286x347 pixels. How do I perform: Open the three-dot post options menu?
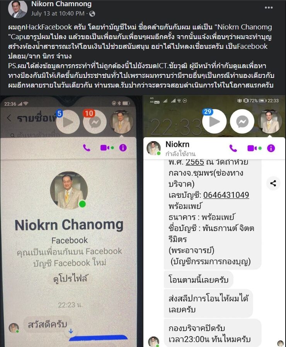pos(269,7)
